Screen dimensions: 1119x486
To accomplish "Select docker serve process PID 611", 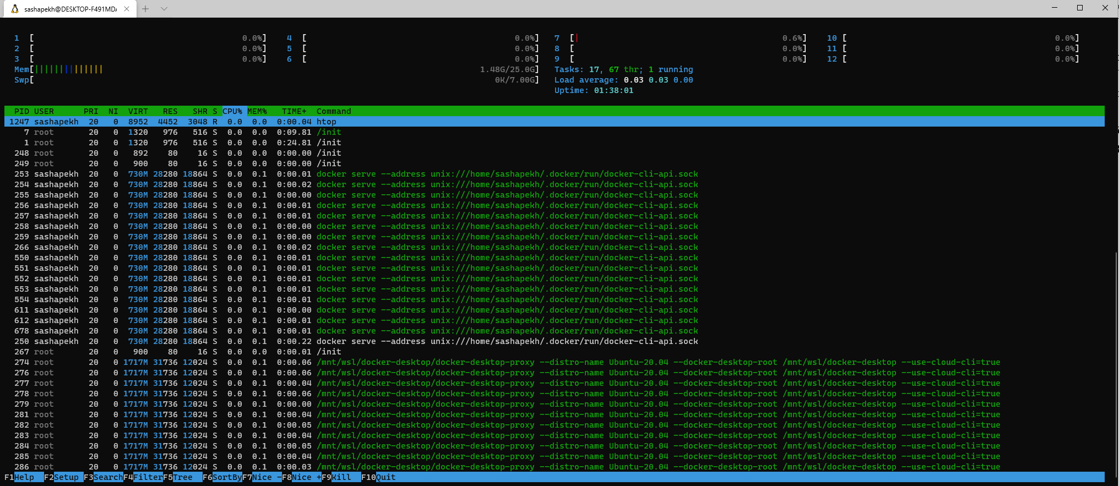I will point(555,310).
